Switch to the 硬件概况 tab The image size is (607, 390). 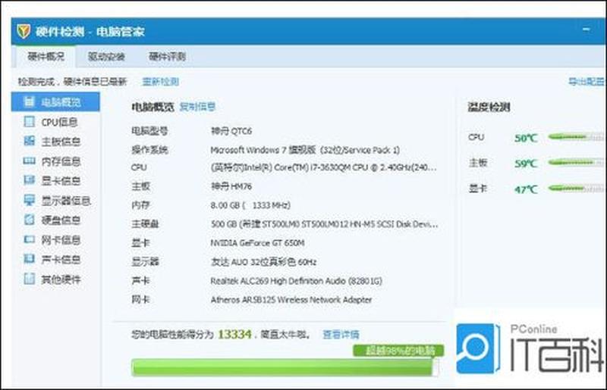tap(46, 57)
